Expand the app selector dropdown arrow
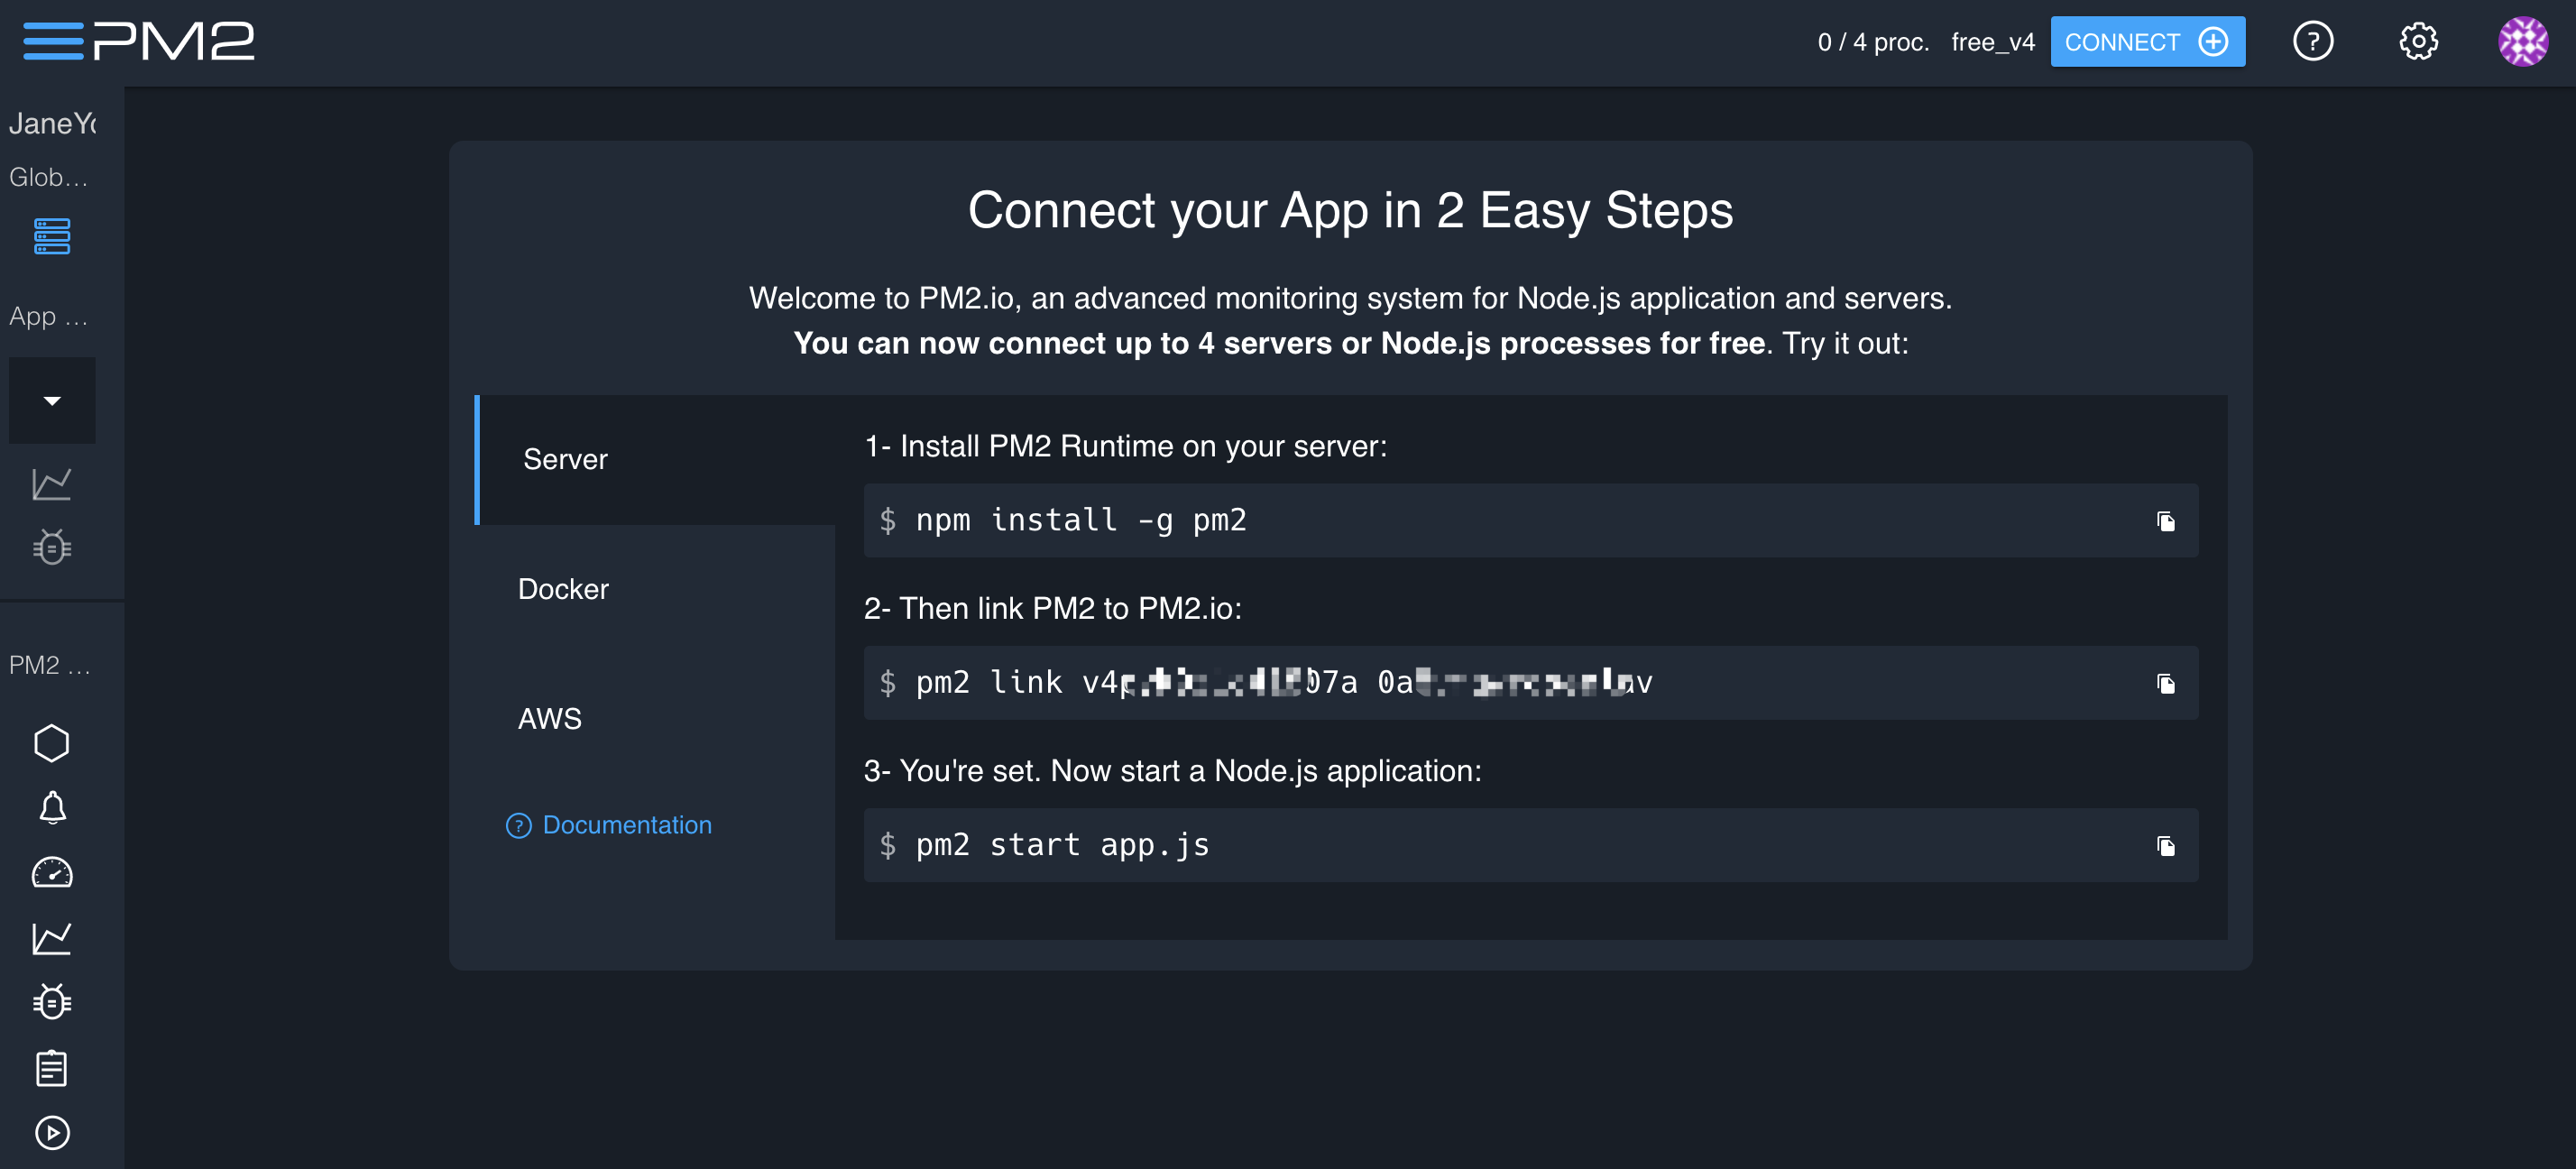Screen dimensions: 2576x1169 pos(52,400)
